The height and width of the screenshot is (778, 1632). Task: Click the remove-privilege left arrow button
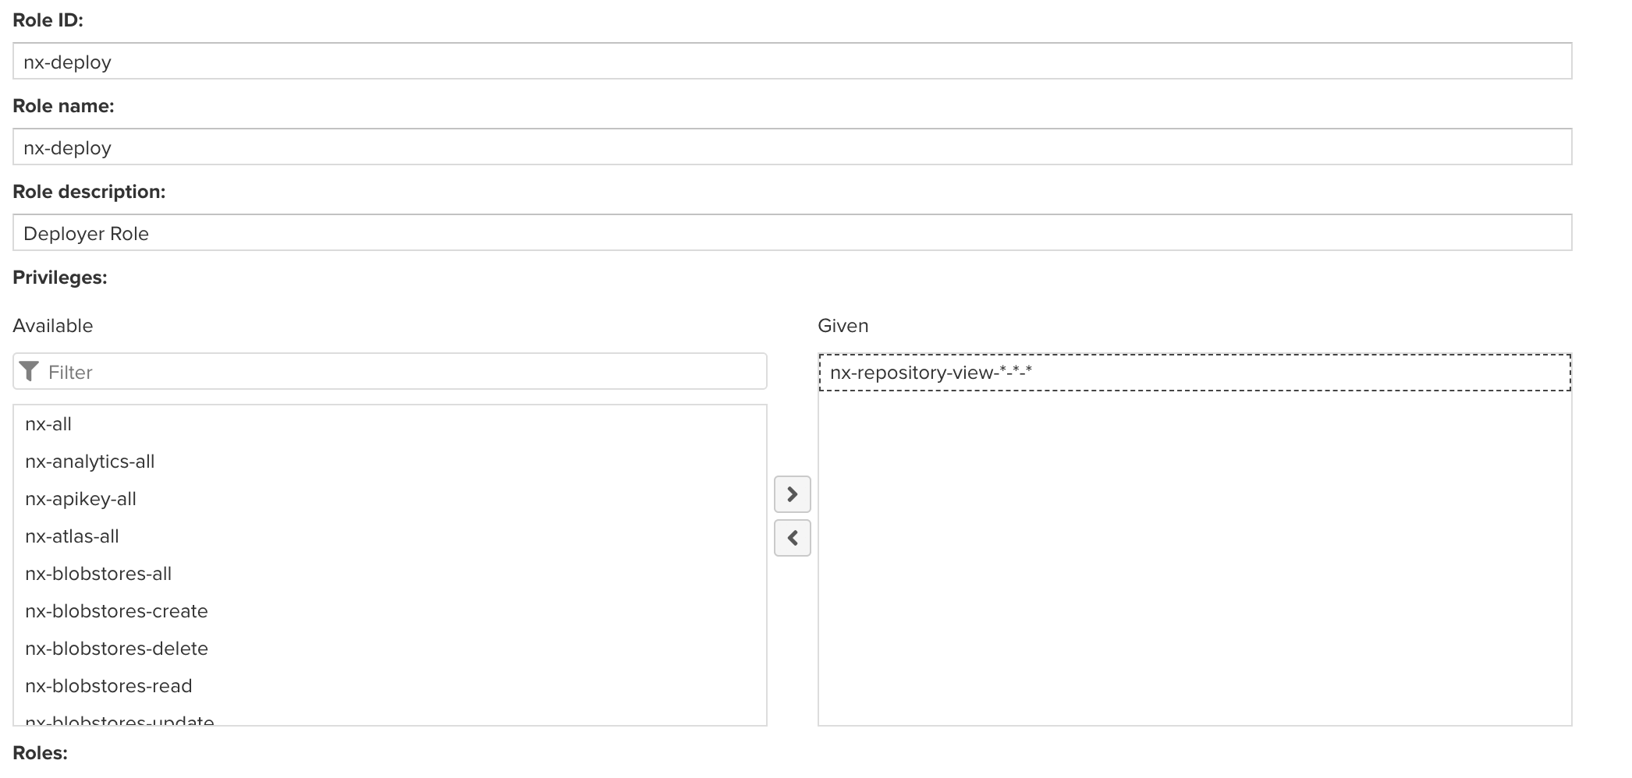(x=792, y=538)
